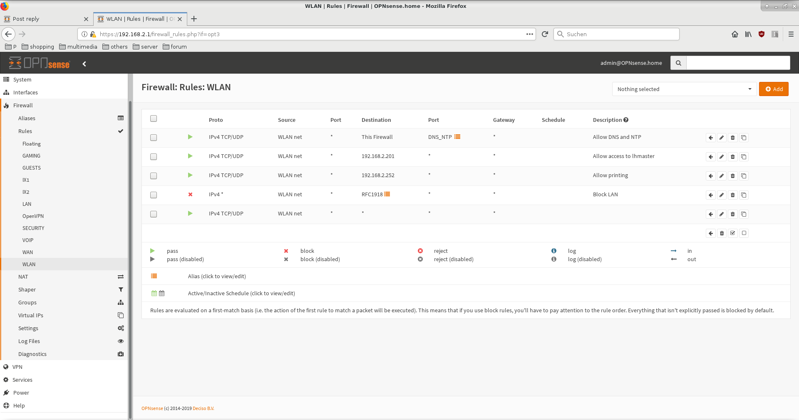Viewport: 799px width, 420px height.
Task: Tick the 'Block LAN' rule checkbox
Action: (x=154, y=195)
